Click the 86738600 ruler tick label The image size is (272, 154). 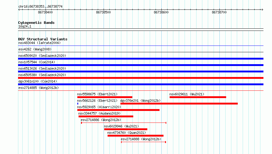point(161,12)
